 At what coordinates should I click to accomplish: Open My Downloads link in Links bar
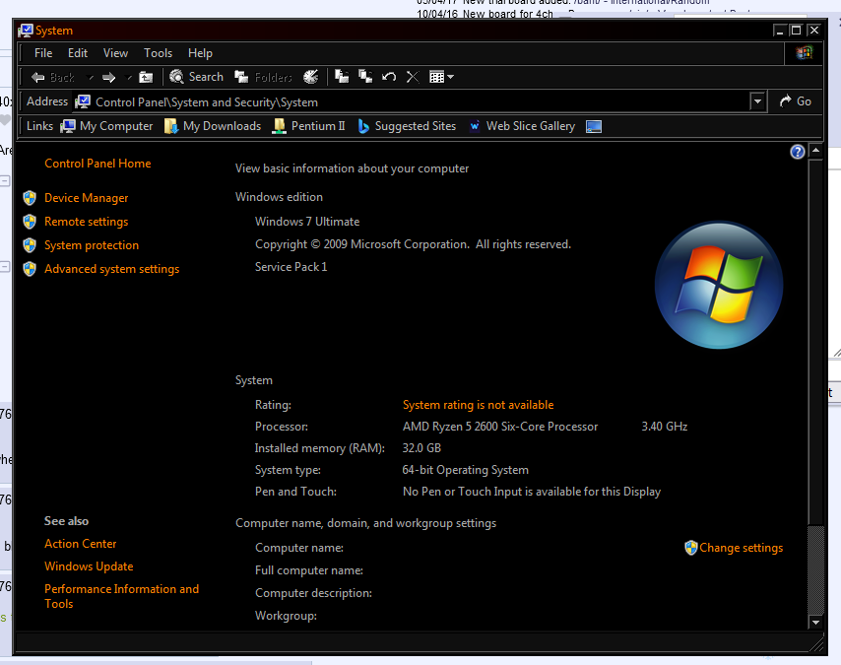[213, 126]
